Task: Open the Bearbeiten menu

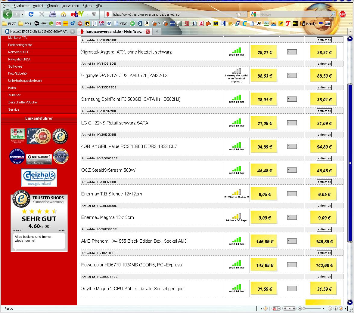Action: [x=21, y=6]
